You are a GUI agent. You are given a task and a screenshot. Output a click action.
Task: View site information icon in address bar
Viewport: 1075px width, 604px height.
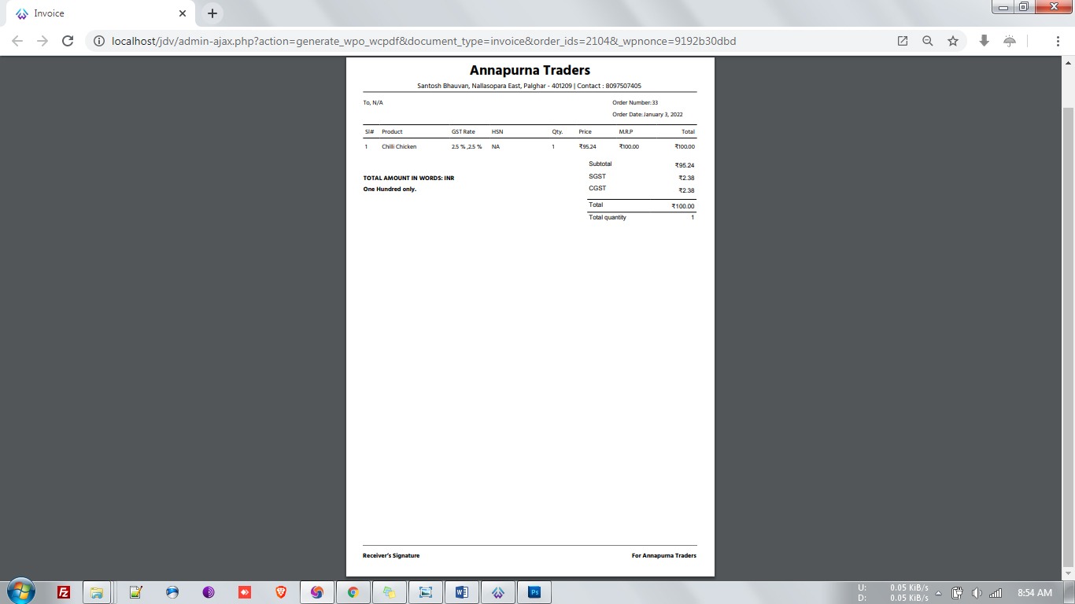click(x=99, y=41)
